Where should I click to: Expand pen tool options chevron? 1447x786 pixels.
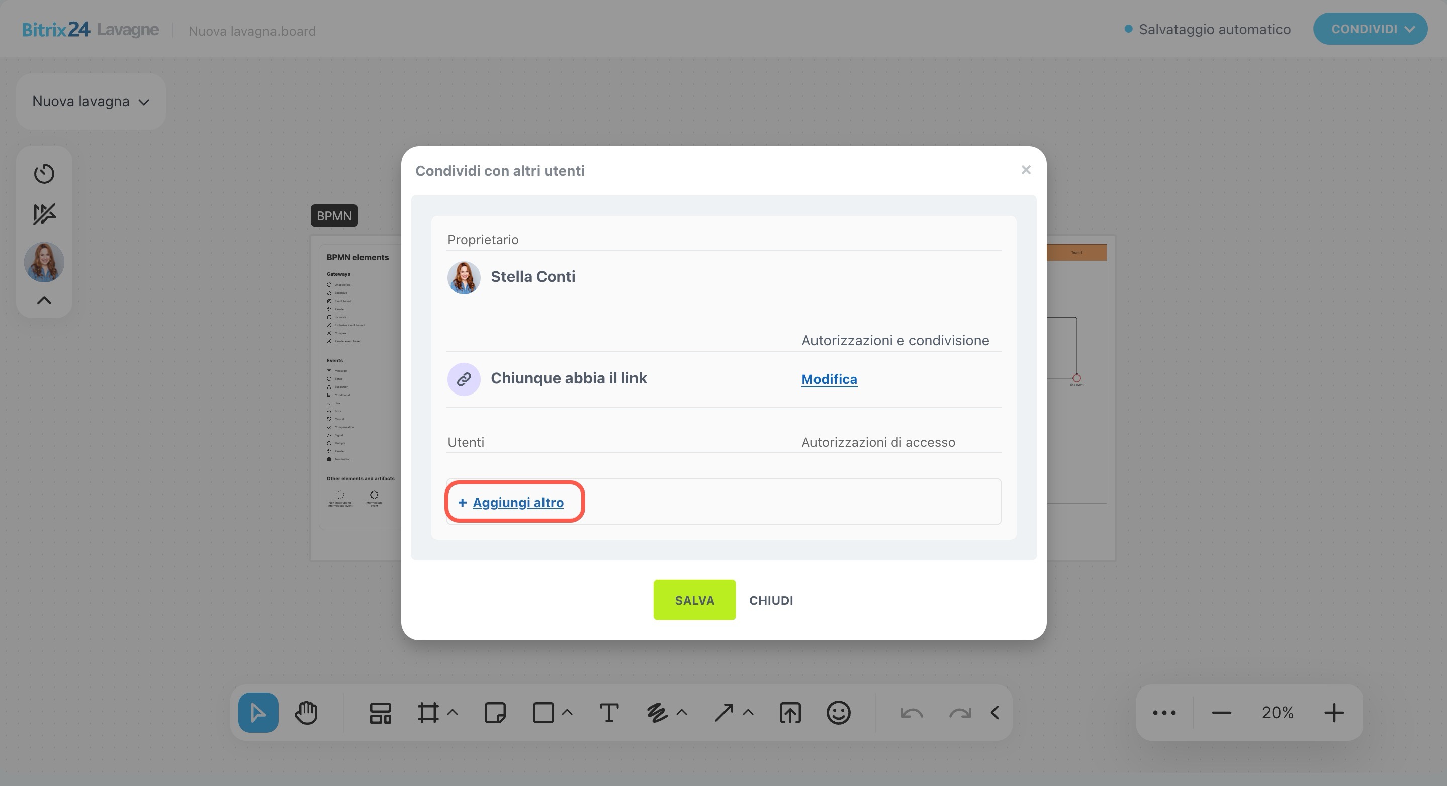(x=682, y=713)
